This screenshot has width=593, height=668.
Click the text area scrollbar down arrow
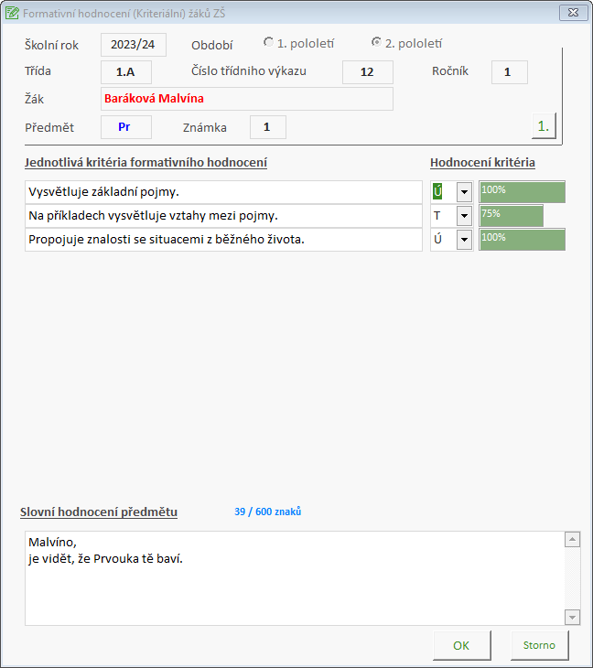[572, 617]
